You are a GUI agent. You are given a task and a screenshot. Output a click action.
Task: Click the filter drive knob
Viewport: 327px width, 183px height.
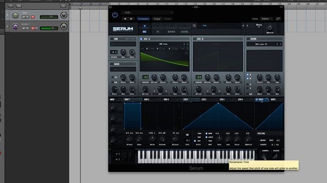click(x=260, y=89)
